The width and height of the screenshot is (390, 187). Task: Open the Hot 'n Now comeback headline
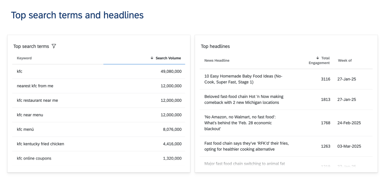tap(244, 99)
